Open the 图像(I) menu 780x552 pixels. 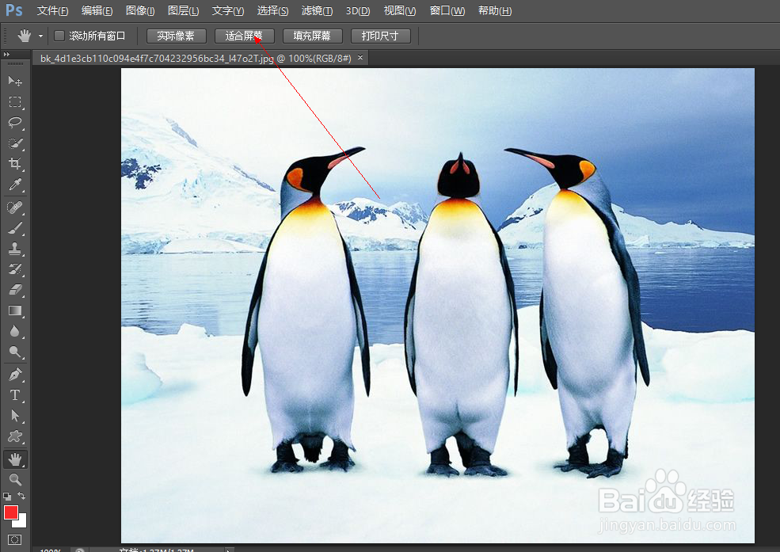click(140, 10)
